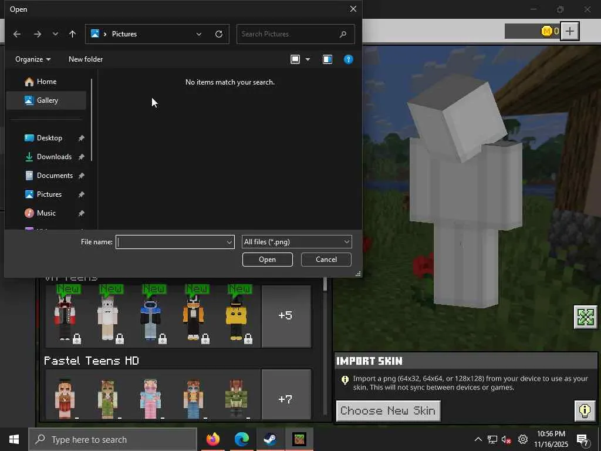Open Steam from the taskbar
The image size is (601, 451).
271,439
